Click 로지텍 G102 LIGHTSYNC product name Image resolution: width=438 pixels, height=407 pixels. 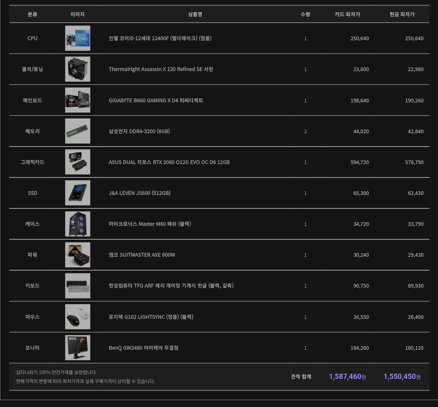pos(151,317)
